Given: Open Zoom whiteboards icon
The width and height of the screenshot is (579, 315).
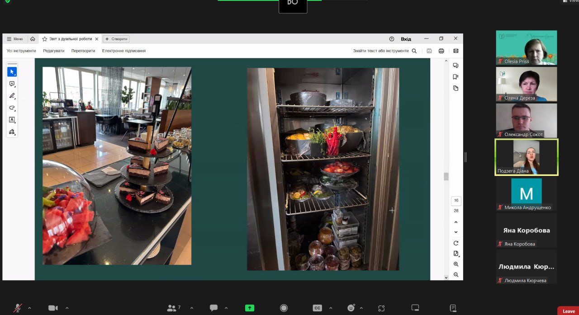Looking at the screenshot, I should [415, 308].
